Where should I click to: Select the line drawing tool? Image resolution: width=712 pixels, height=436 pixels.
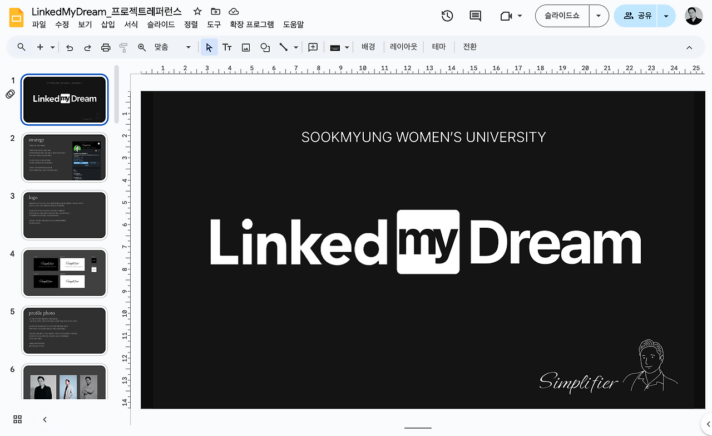point(284,47)
